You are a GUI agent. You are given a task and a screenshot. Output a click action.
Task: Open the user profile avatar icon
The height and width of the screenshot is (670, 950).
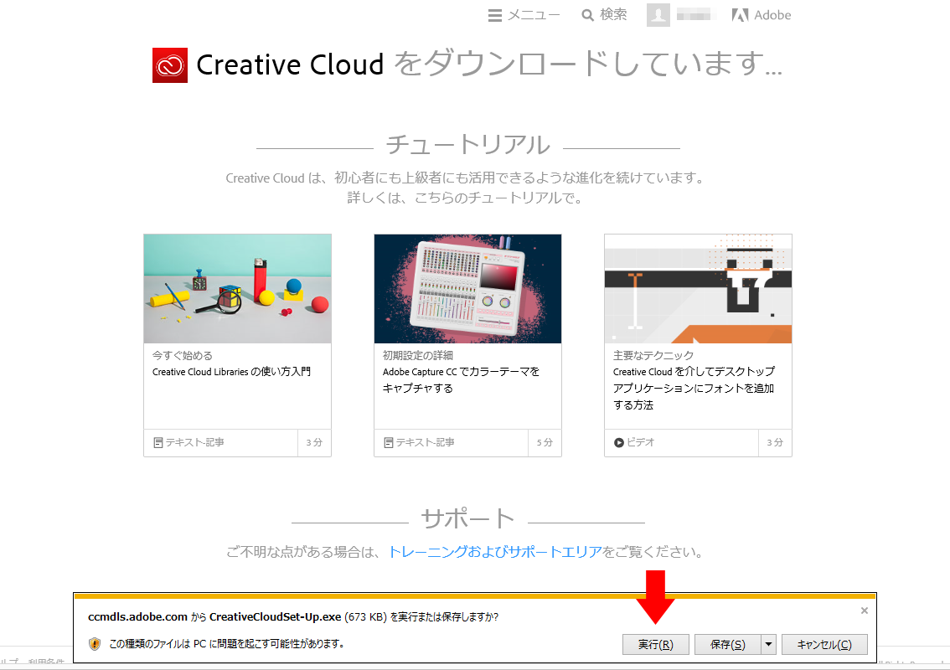coord(658,15)
